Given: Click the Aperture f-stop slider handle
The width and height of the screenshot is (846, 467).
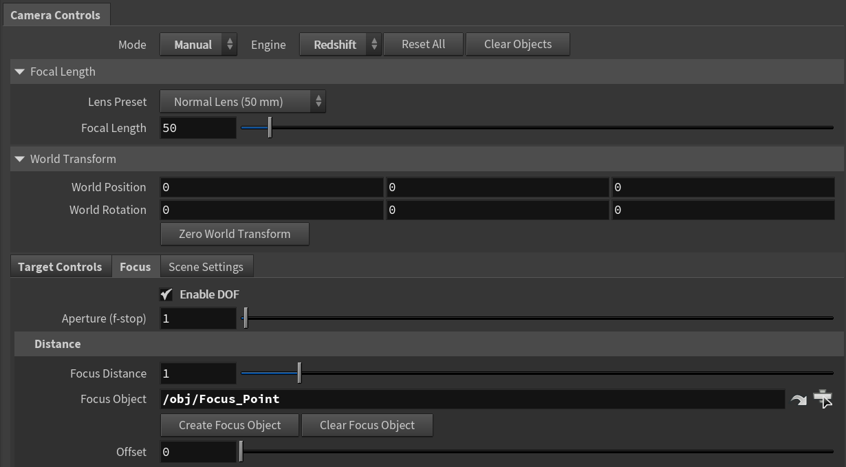Looking at the screenshot, I should (x=246, y=318).
